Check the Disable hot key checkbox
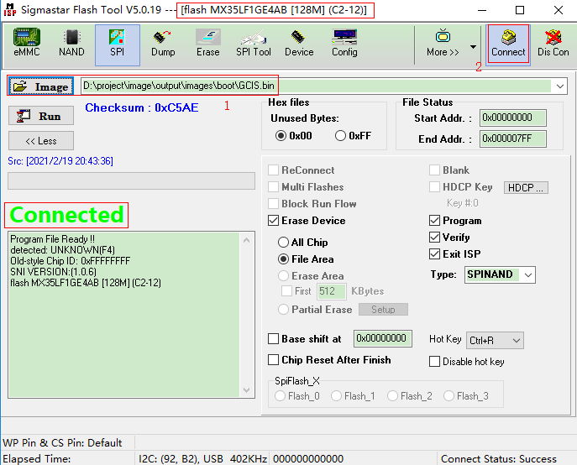Image resolution: width=577 pixels, height=465 pixels. coord(434,361)
